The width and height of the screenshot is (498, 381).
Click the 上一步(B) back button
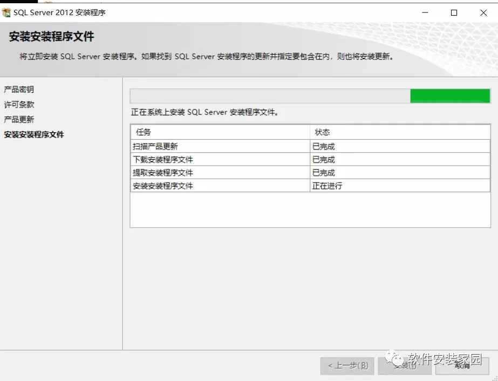[347, 366]
